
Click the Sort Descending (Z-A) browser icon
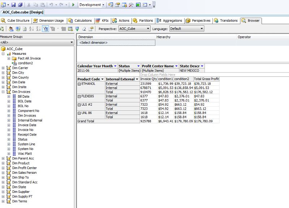point(39,29)
